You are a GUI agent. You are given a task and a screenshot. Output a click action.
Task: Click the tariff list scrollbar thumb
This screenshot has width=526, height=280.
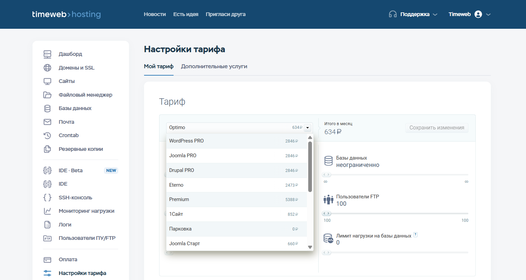(x=310, y=167)
